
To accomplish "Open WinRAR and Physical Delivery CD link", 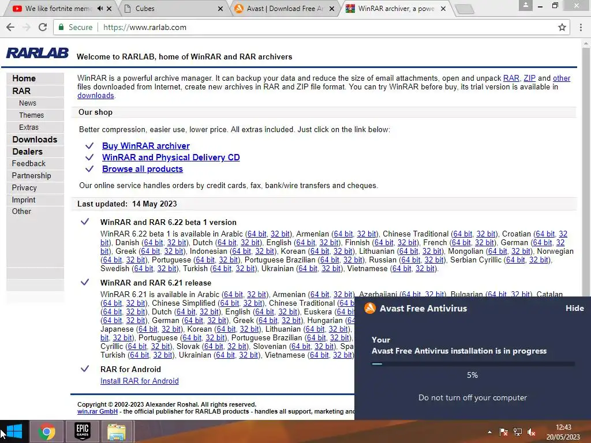I will [x=171, y=157].
